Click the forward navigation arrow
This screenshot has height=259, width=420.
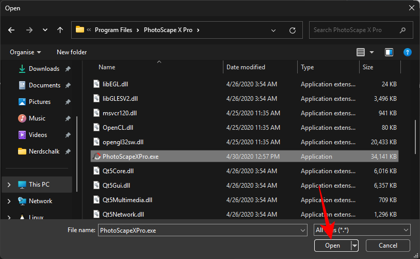[x=29, y=30]
